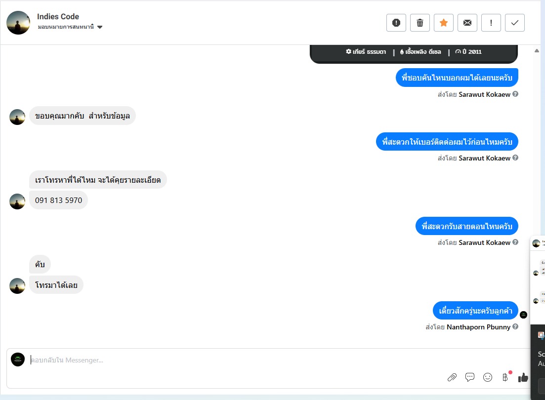Open the Indies Code profile name

point(58,17)
